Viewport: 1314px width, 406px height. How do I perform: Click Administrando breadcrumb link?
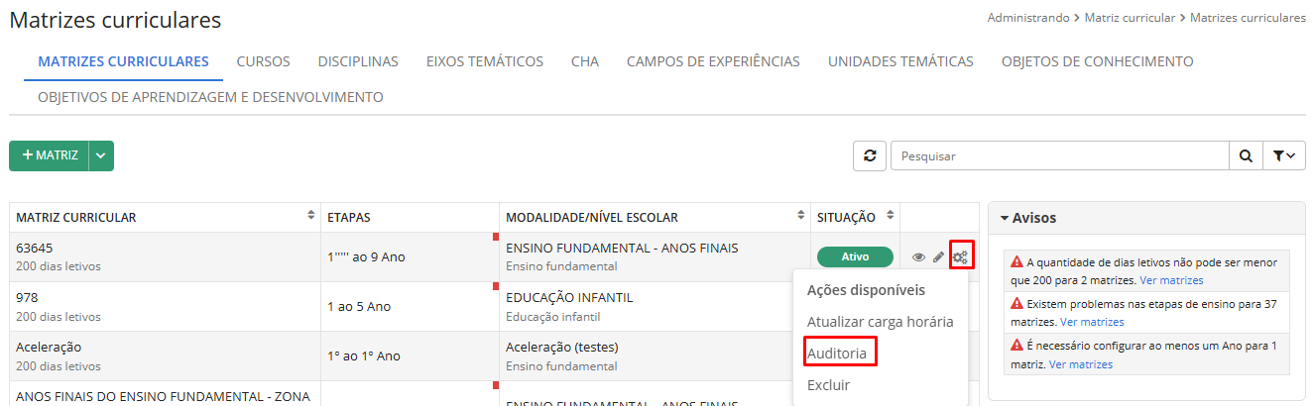click(x=1029, y=18)
